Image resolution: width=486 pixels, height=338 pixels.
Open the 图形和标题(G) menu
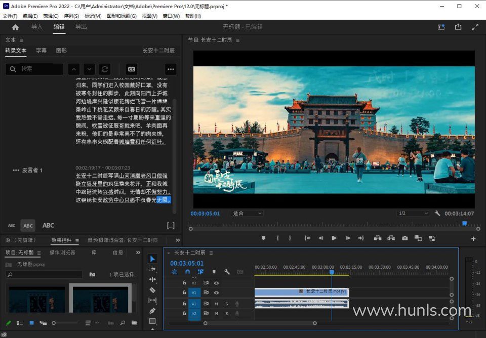click(x=121, y=16)
